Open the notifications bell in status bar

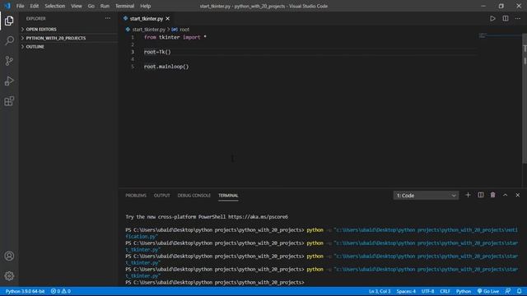click(x=520, y=291)
